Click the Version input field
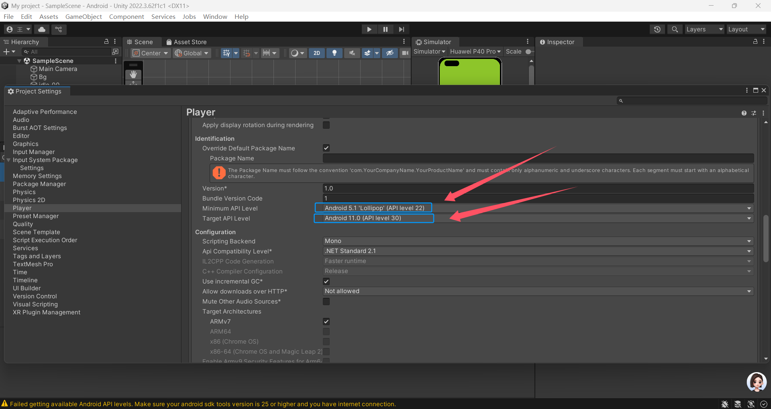 pyautogui.click(x=538, y=188)
